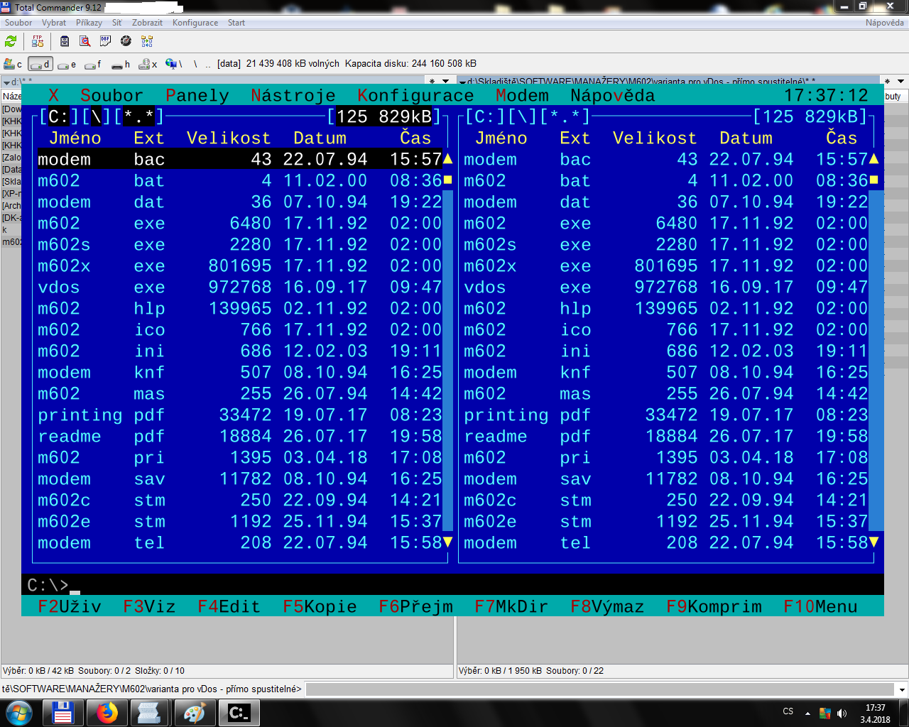Click the volume speaker tray icon
Screen dimensions: 909x727
pos(842,713)
